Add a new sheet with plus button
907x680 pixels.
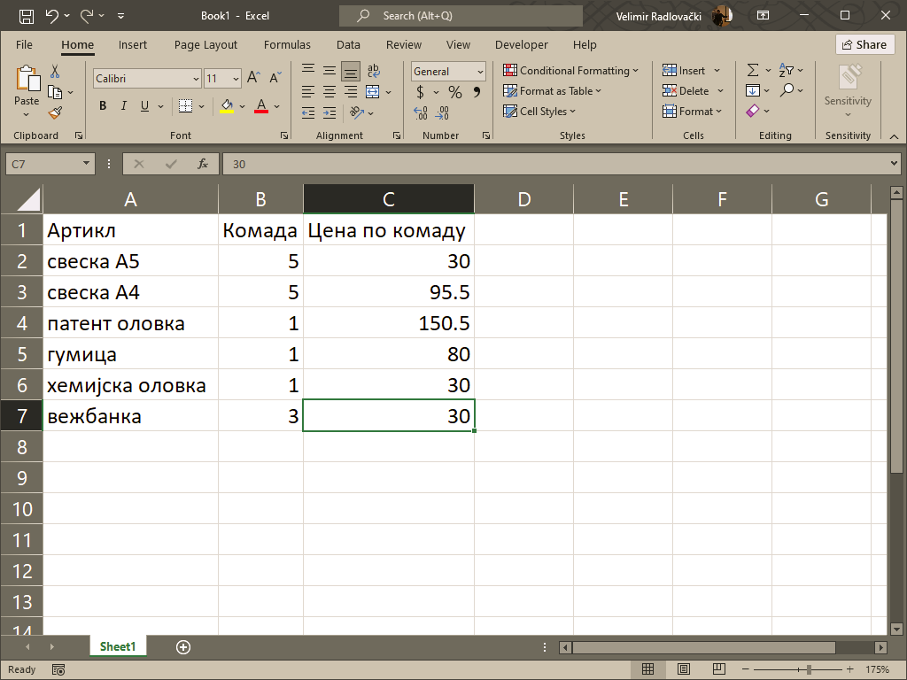click(x=183, y=647)
